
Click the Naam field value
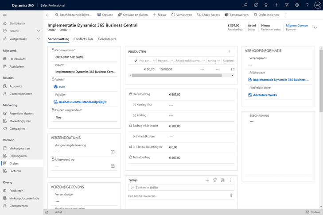point(85,72)
